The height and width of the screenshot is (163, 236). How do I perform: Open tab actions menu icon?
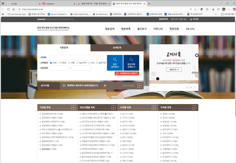3,4
